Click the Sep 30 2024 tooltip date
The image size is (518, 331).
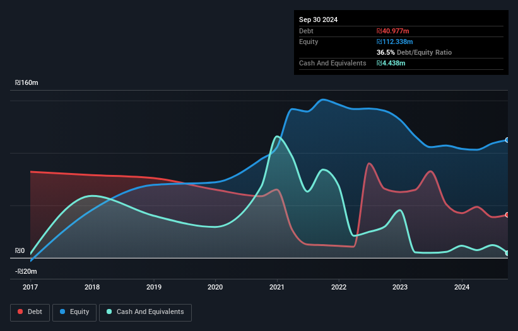(x=318, y=20)
